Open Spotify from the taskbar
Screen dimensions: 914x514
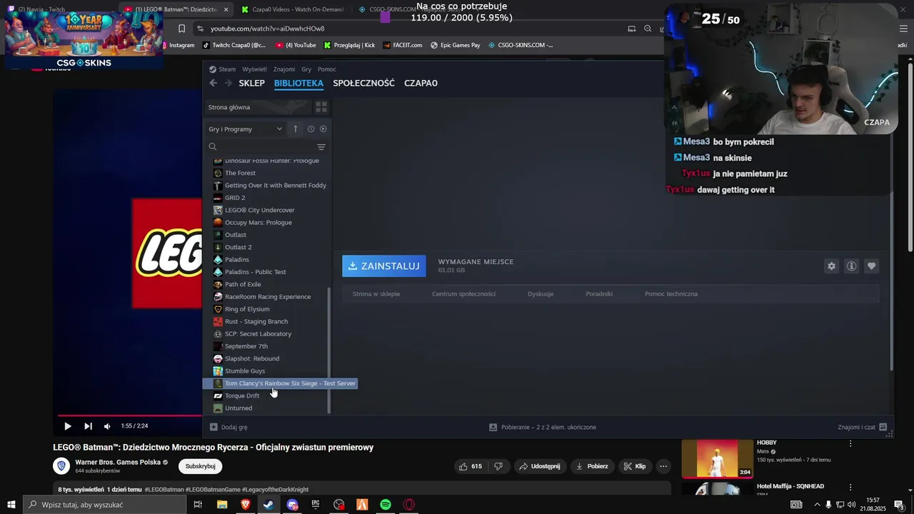point(386,505)
